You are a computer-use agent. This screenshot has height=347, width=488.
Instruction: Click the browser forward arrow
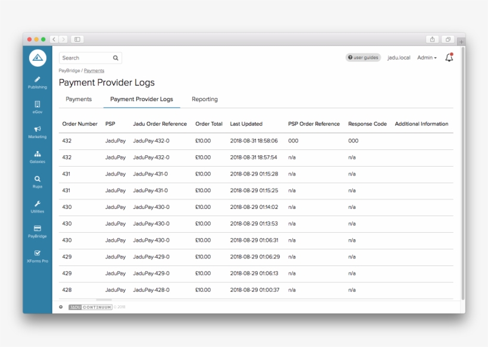63,39
